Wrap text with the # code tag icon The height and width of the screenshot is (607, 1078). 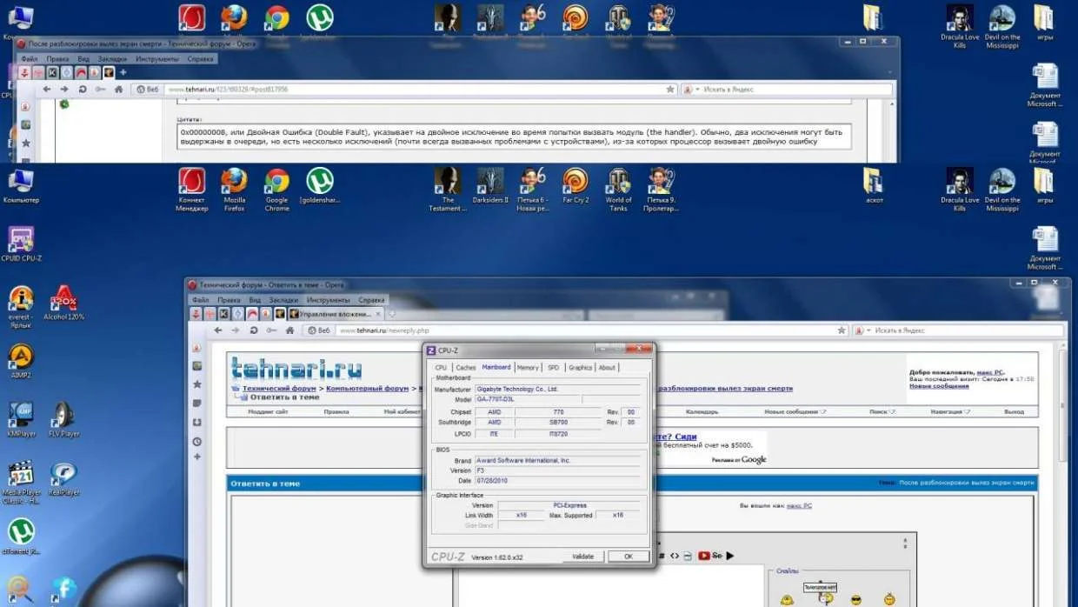[x=662, y=556]
